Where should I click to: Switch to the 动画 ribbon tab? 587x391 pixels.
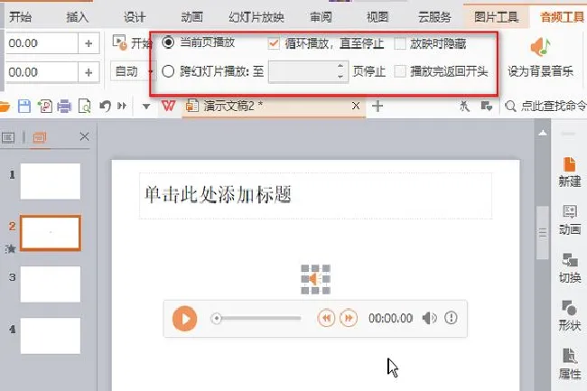192,17
